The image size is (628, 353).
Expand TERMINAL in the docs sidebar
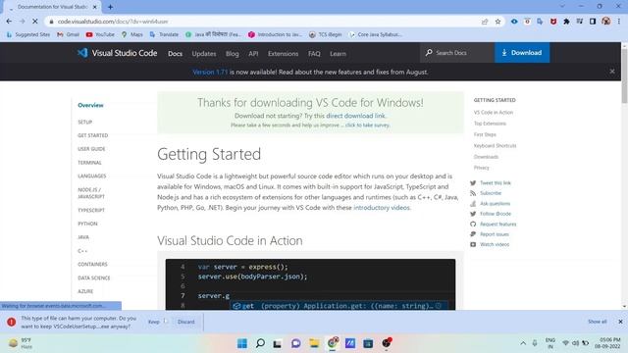[x=89, y=163]
